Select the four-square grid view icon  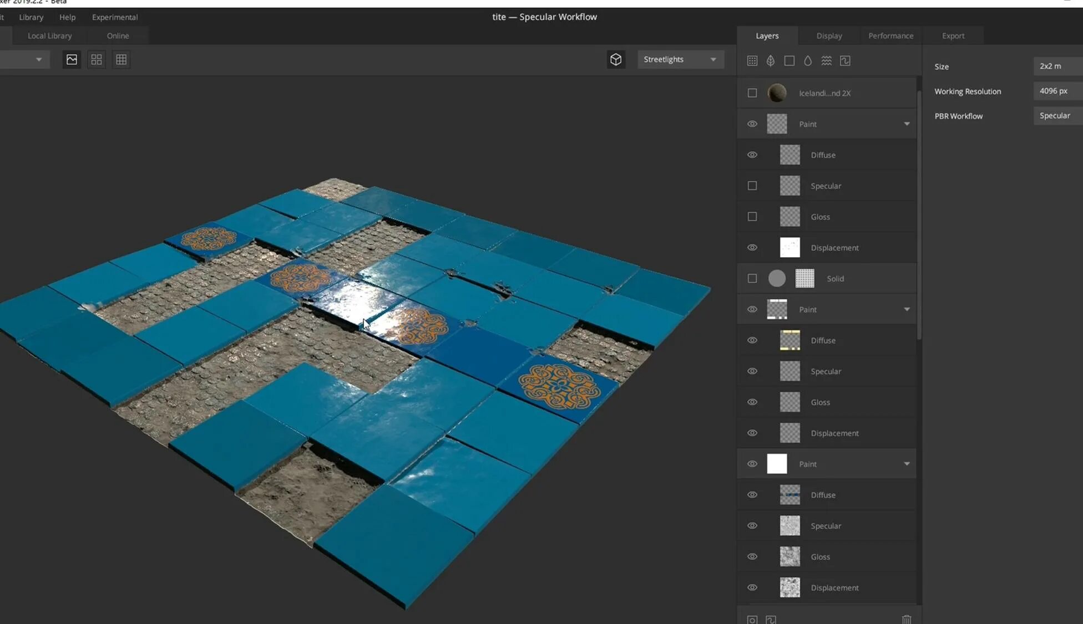pyautogui.click(x=97, y=59)
